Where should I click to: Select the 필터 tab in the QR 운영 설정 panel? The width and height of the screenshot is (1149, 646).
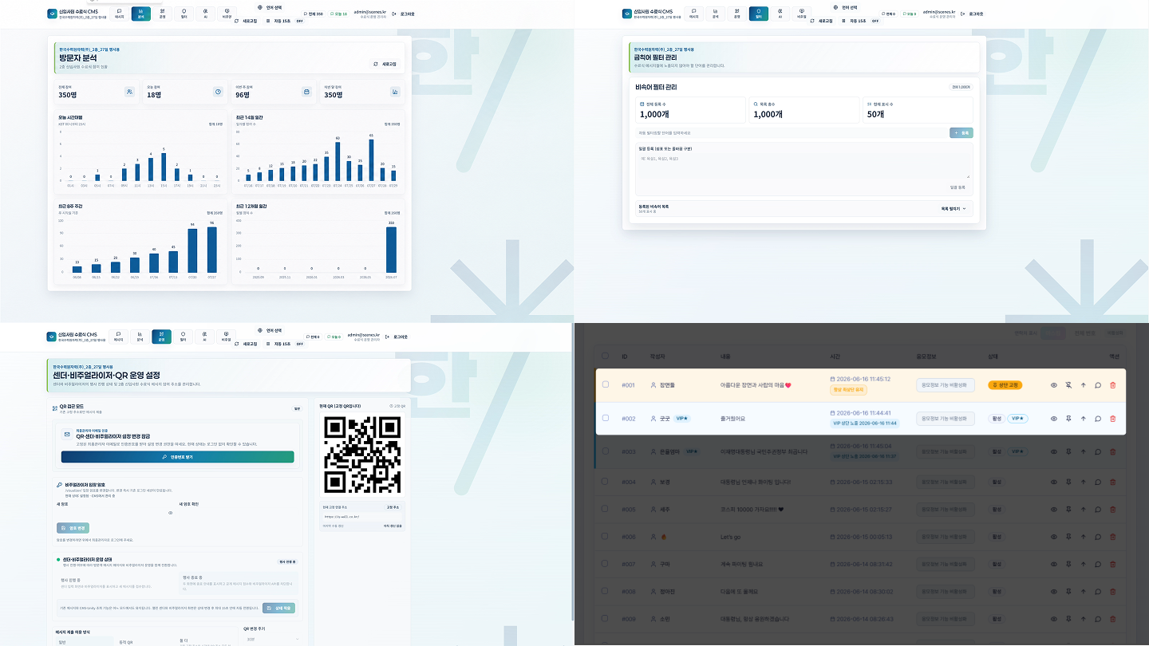(183, 337)
